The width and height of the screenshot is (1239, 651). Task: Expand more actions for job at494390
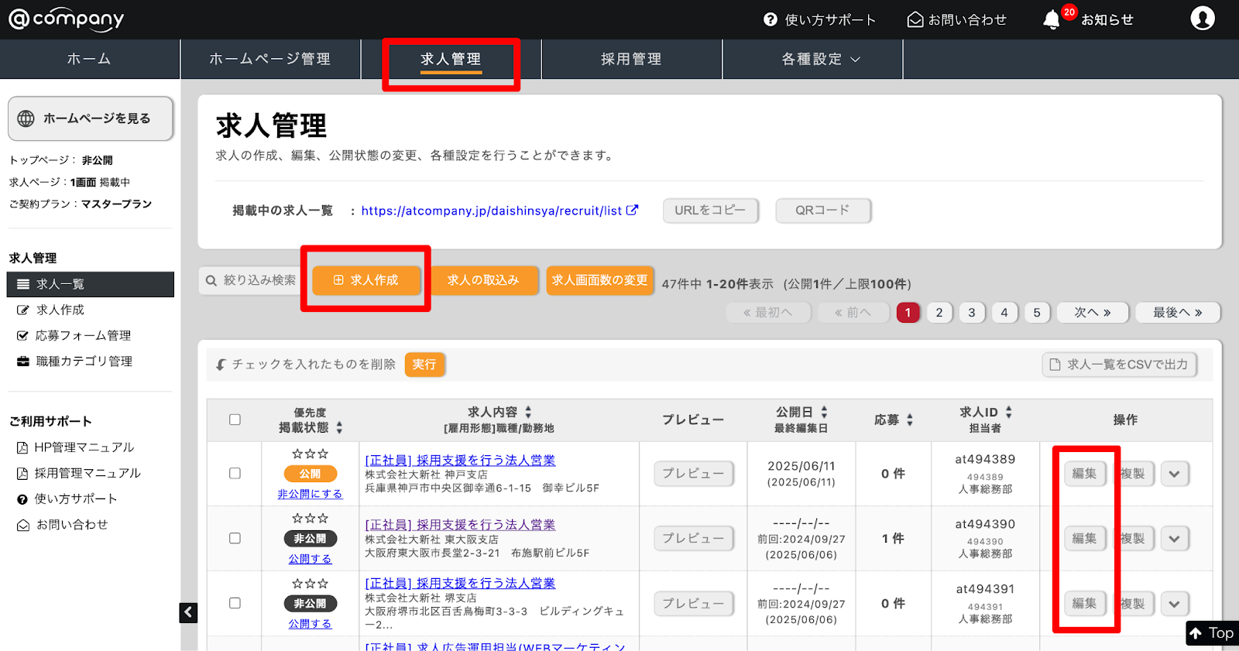point(1175,539)
